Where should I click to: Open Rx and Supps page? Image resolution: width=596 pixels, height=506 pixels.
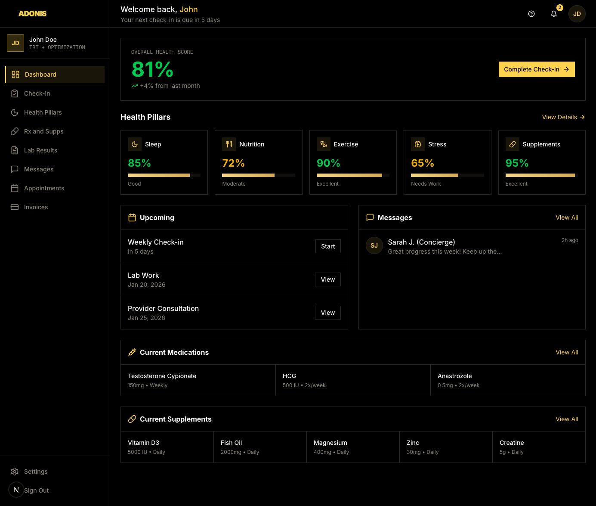(43, 131)
